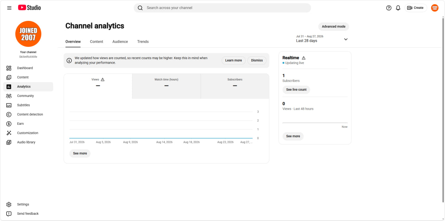The height and width of the screenshot is (221, 445).
Task: Click the Customization magic wand icon
Action: (x=9, y=133)
